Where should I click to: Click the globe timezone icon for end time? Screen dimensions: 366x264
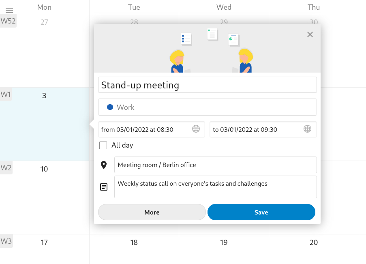(x=308, y=129)
